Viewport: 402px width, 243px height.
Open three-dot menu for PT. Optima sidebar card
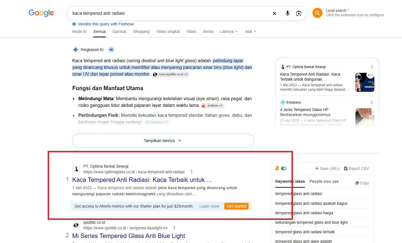372,67
